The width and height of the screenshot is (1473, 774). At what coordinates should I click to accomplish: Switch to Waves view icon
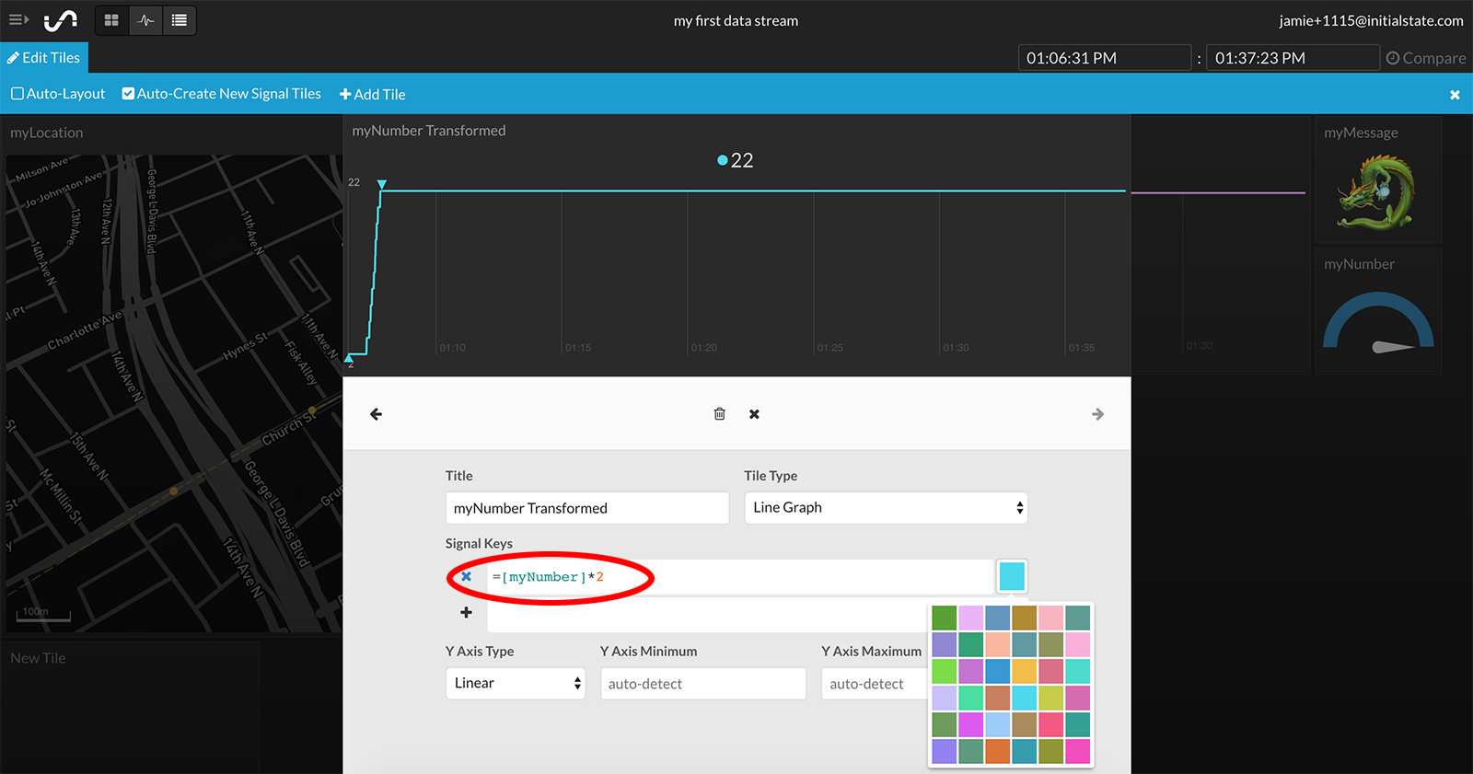click(x=145, y=19)
